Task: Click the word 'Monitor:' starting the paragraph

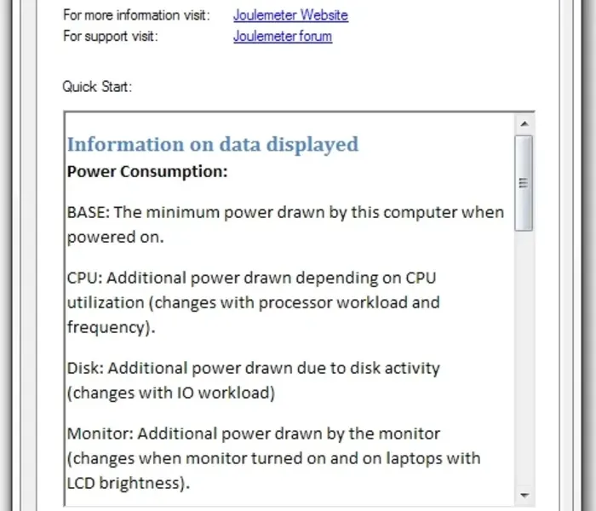Action: [100, 433]
